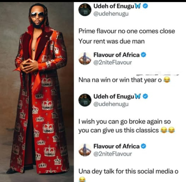The image size is (186, 182).
Task: Open Udeh of Enugu avatar beside "Prime flavour" tweet
Action: point(85,10)
